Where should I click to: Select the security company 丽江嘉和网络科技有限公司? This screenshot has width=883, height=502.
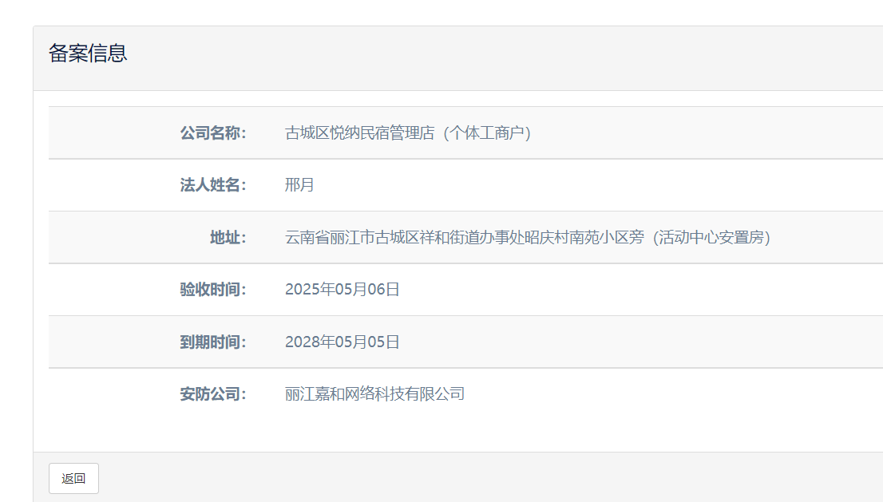[x=374, y=394]
